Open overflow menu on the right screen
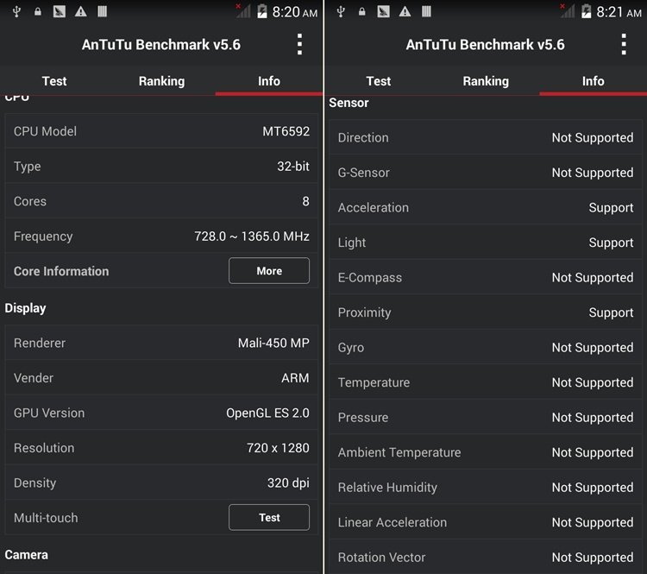 pyautogui.click(x=624, y=45)
